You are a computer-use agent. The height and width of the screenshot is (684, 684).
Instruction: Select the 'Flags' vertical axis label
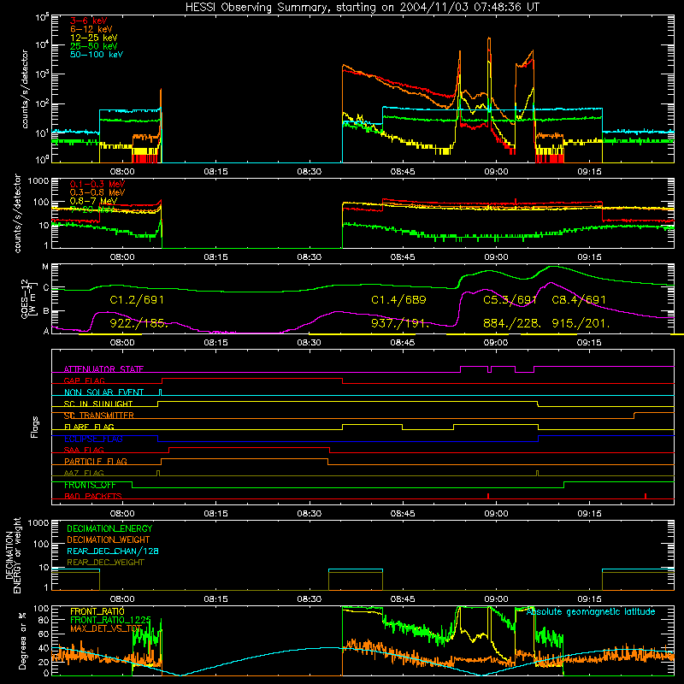pyautogui.click(x=34, y=427)
